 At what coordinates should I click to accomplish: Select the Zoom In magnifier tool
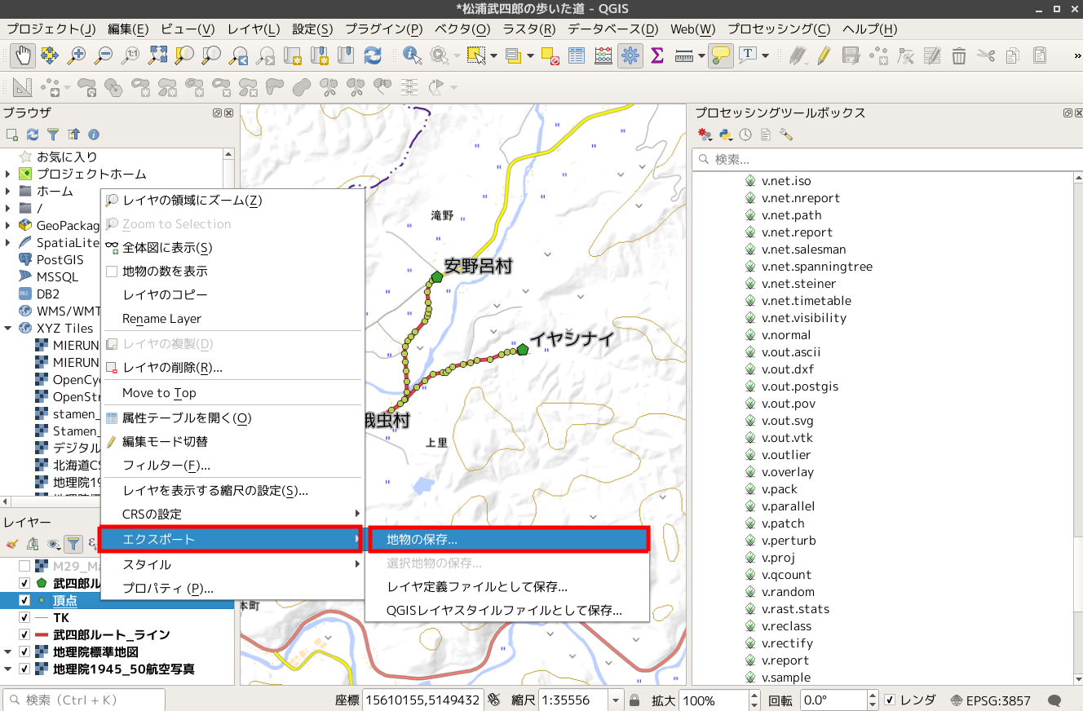click(x=77, y=55)
